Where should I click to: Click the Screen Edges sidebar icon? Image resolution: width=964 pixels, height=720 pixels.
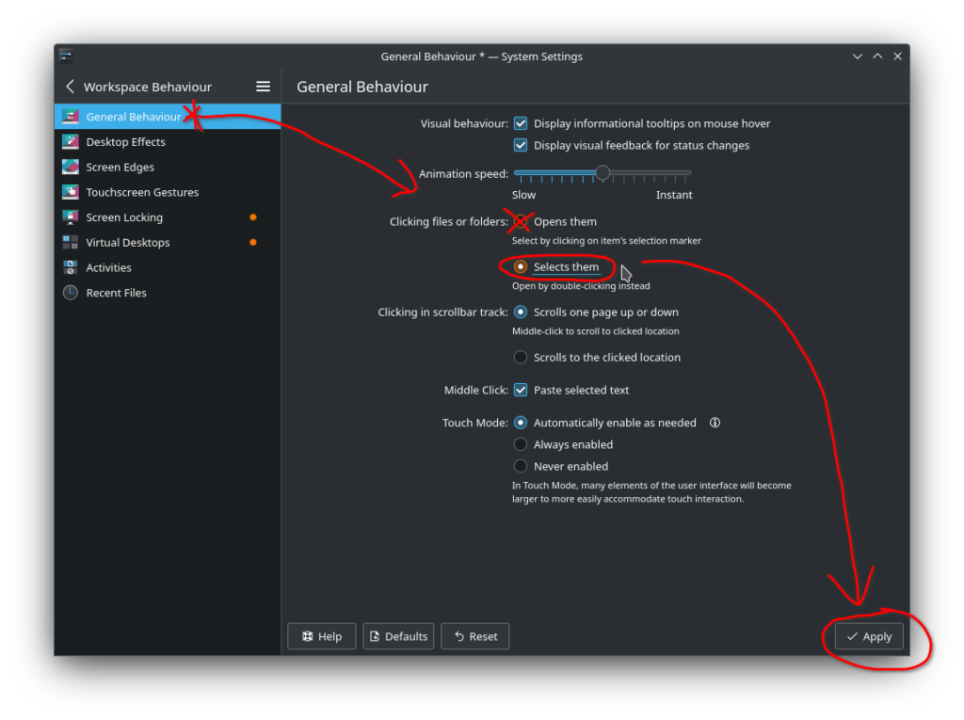71,168
